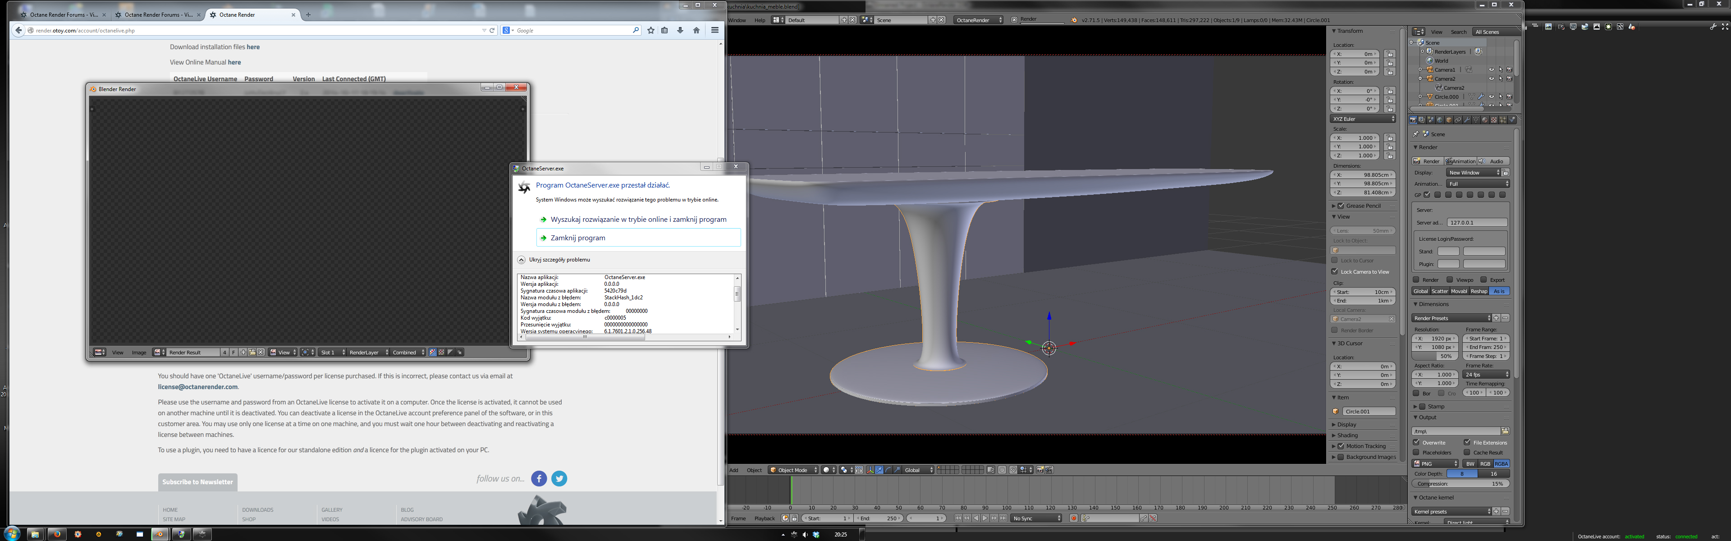Click the proportional editing circle icon
1731x541 pixels.
1002,470
